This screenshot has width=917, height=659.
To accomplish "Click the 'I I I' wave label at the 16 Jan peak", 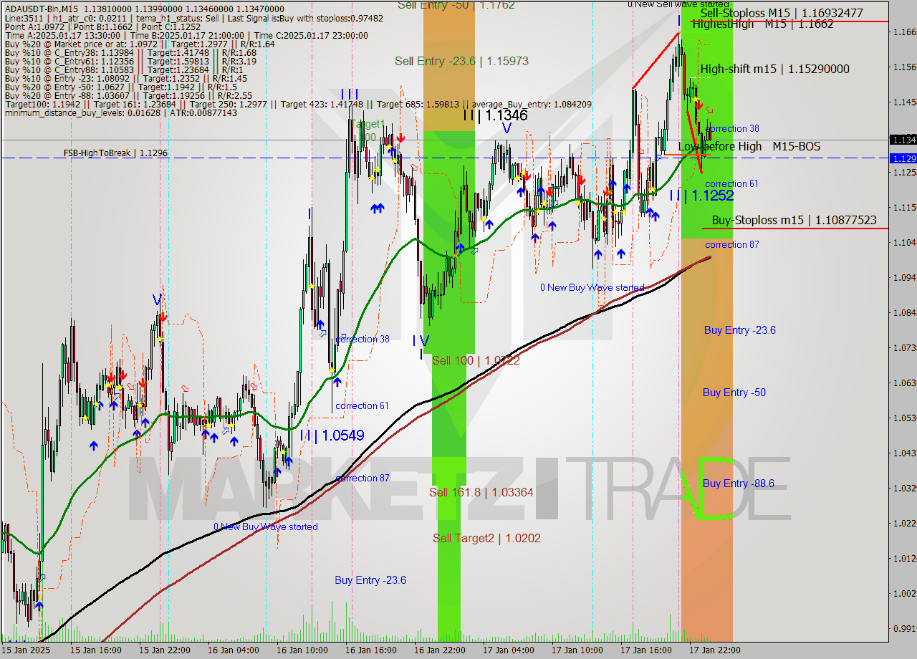I will coord(350,93).
